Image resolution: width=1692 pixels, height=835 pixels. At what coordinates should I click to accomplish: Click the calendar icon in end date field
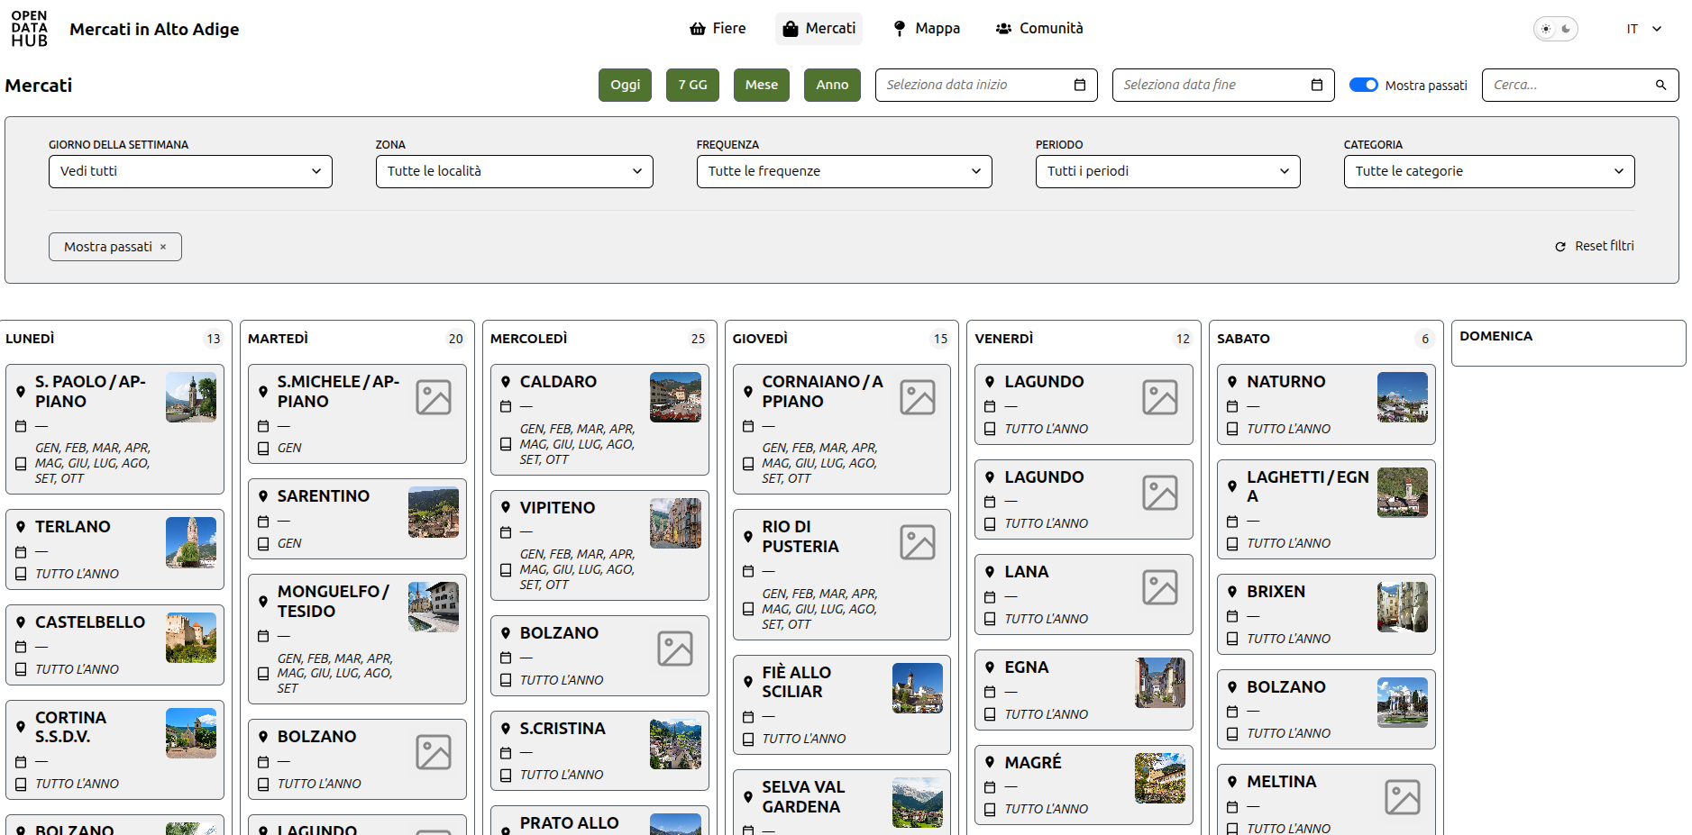point(1317,85)
